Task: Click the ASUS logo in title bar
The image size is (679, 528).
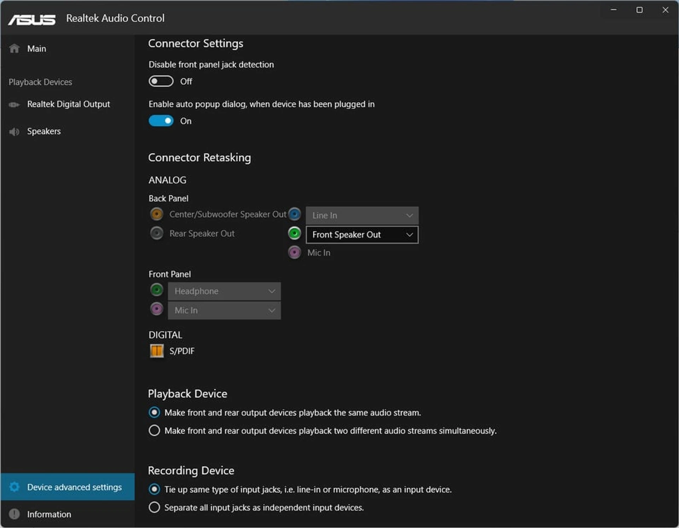Action: click(32, 20)
